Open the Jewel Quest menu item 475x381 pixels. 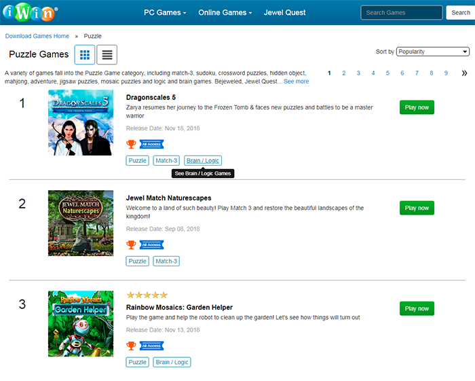tap(285, 12)
